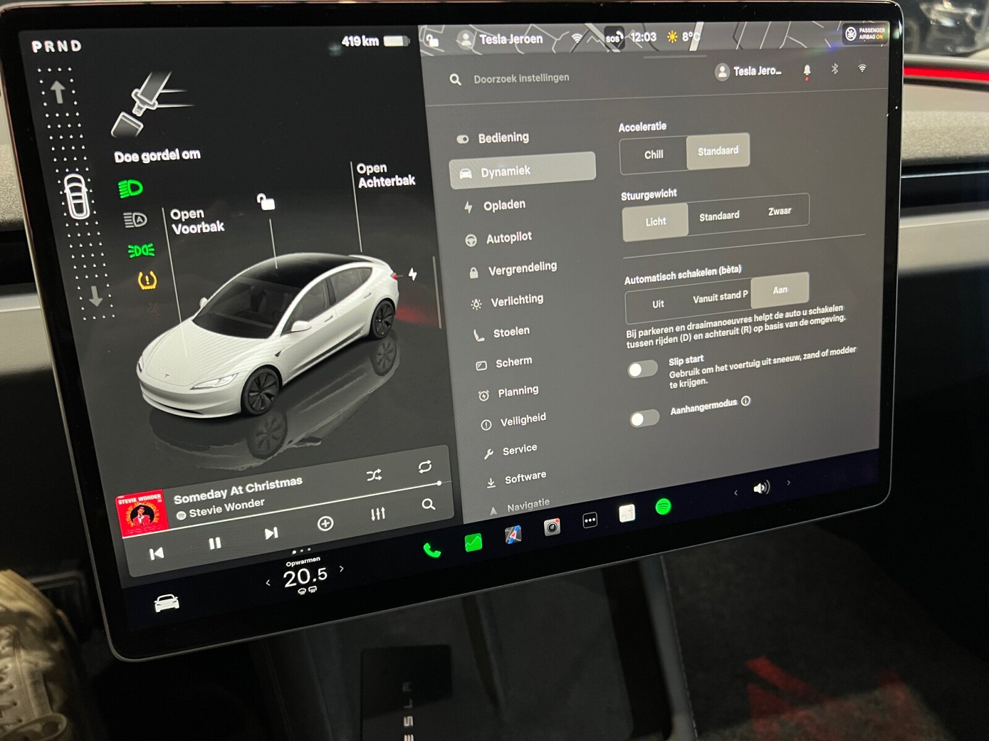Select Chill acceleration mode
The image size is (989, 741).
(653, 154)
